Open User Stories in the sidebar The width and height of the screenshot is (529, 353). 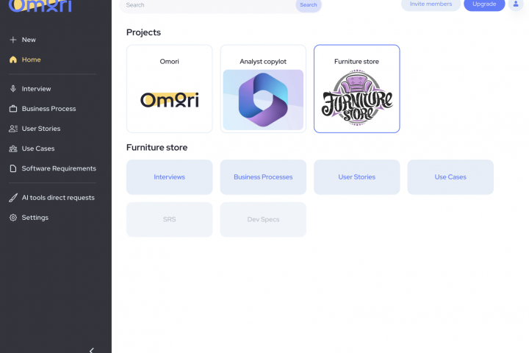pos(41,129)
